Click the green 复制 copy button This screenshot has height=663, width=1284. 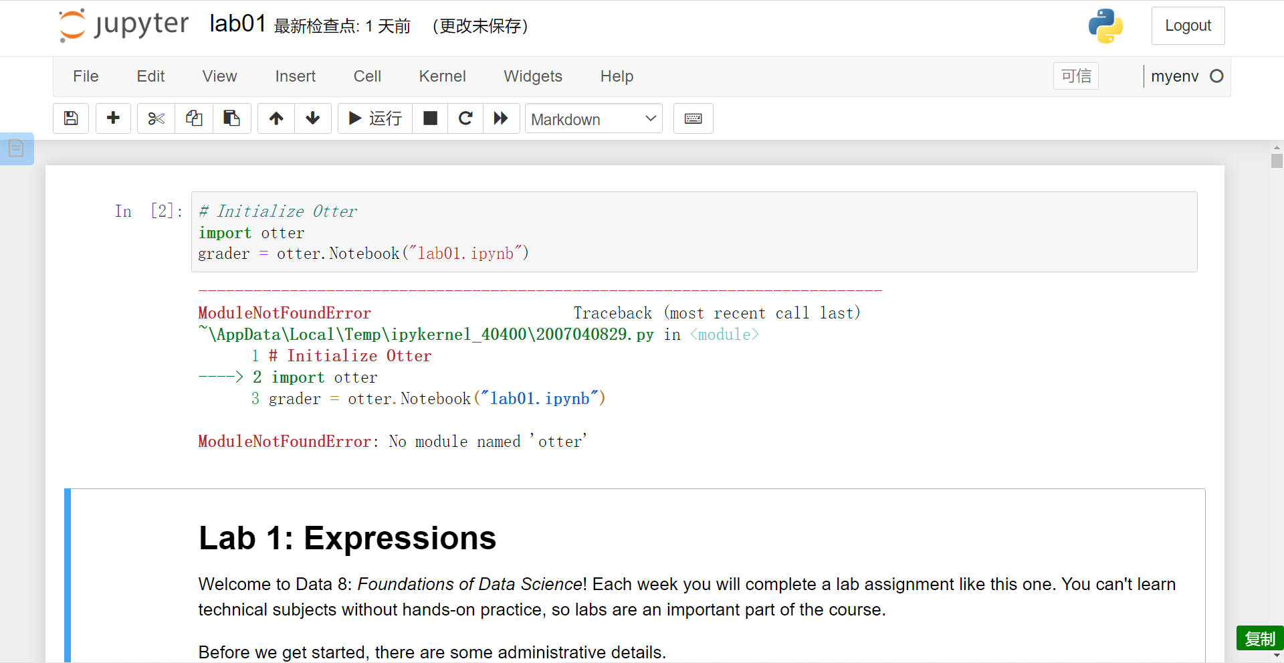tap(1260, 639)
